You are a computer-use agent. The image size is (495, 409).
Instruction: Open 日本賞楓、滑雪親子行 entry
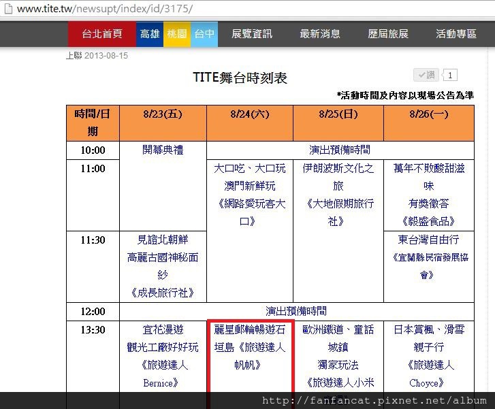pyautogui.click(x=429, y=357)
